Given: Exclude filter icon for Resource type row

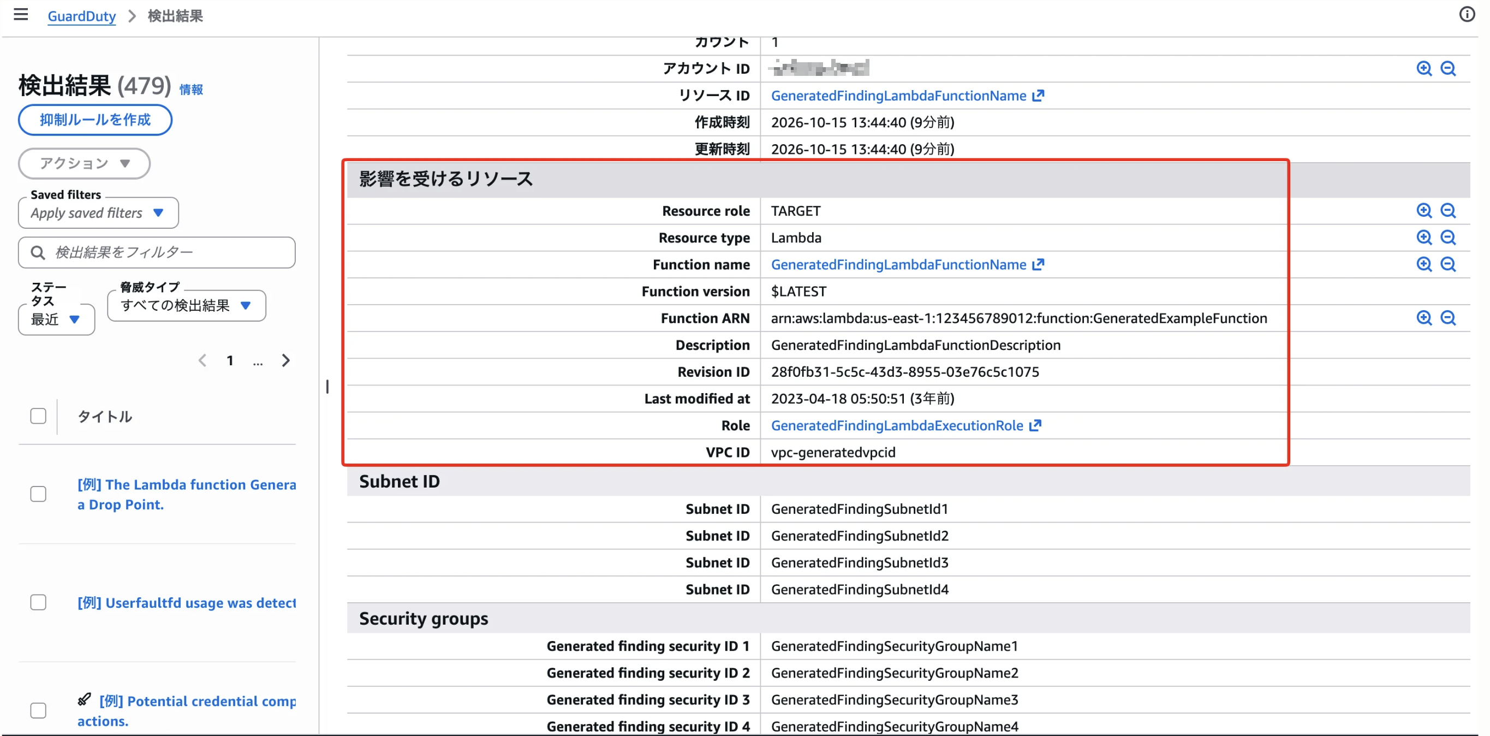Looking at the screenshot, I should (x=1448, y=237).
